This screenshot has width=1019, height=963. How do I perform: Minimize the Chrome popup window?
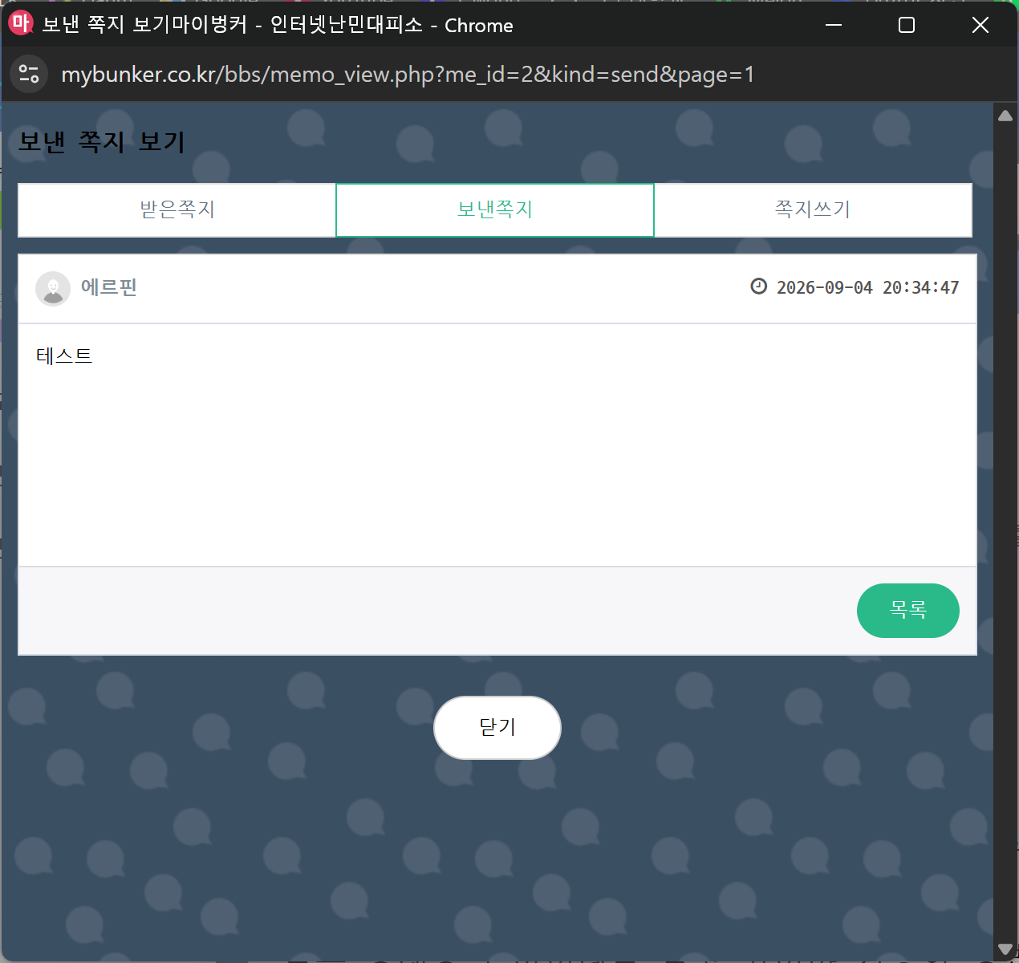click(834, 25)
